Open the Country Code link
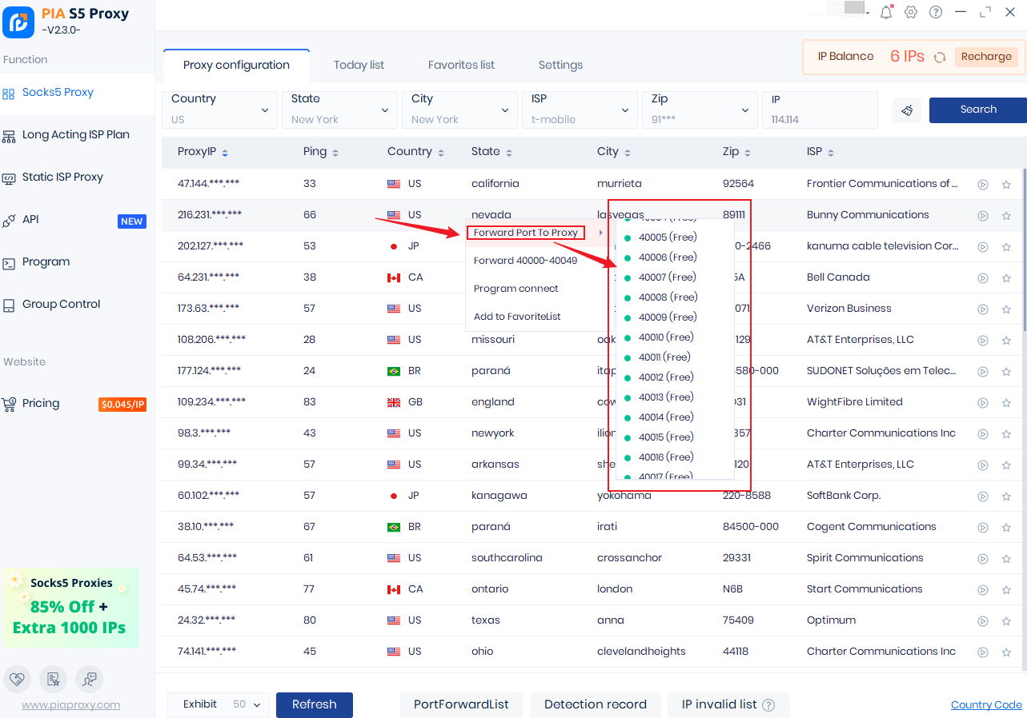This screenshot has height=718, width=1027. [986, 704]
